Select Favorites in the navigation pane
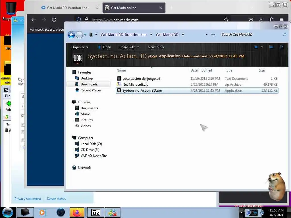The height and width of the screenshot is (218, 291). [84, 72]
